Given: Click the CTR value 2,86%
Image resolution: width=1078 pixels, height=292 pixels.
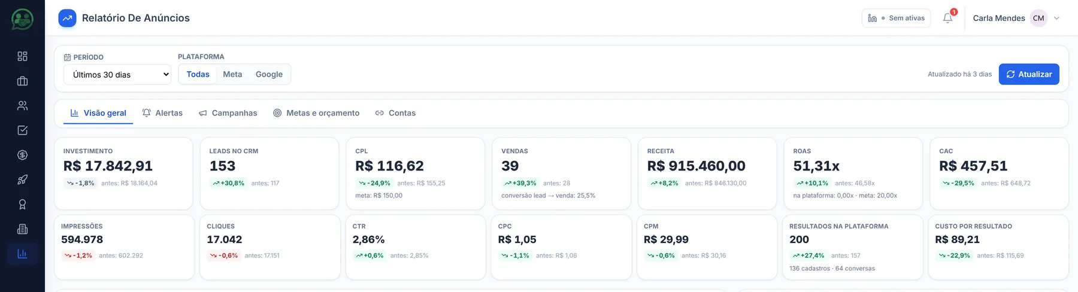Looking at the screenshot, I should click(368, 239).
